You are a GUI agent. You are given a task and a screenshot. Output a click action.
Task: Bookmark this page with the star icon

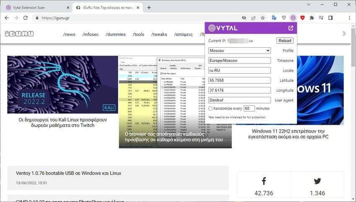(x=263, y=18)
